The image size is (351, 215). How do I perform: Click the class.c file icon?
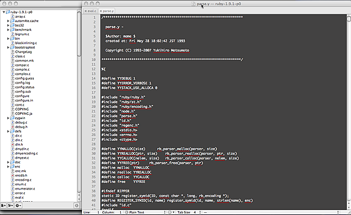(13, 56)
